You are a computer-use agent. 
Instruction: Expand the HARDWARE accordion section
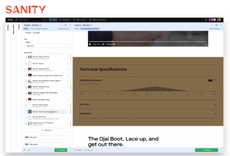[216, 114]
